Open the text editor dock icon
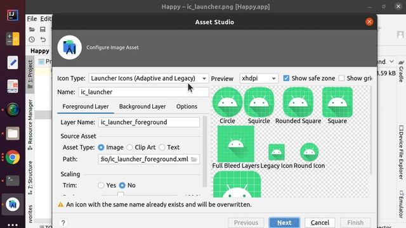This screenshot has width=406, height=228. coord(13,63)
